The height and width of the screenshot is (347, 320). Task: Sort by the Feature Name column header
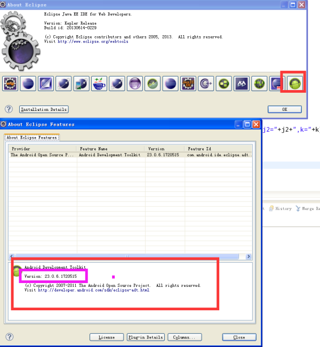[x=110, y=149]
